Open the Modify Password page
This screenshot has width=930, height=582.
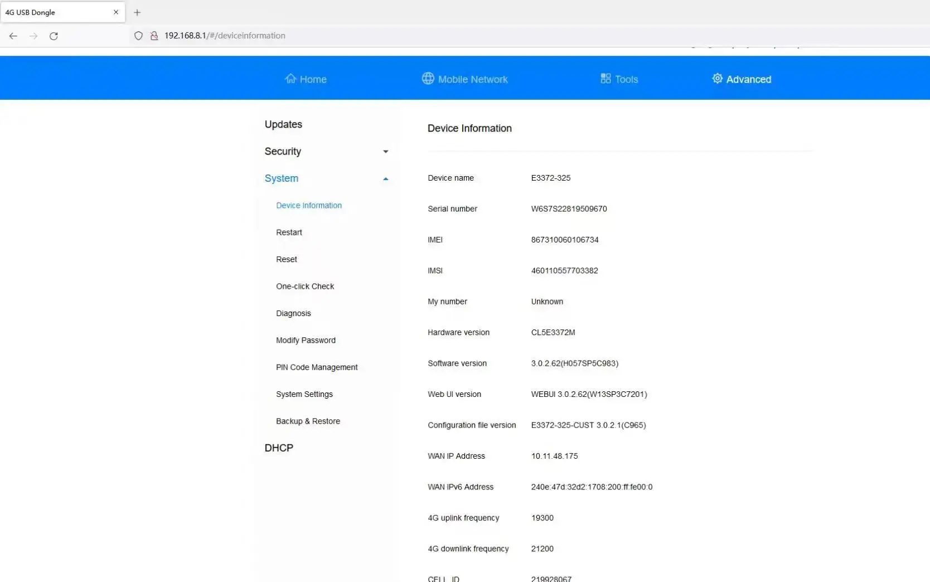pyautogui.click(x=306, y=340)
